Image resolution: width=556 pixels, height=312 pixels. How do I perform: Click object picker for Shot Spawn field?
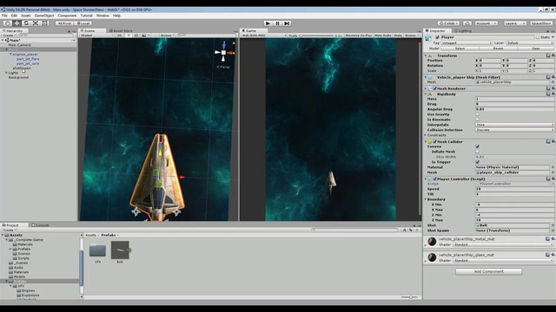coord(553,231)
